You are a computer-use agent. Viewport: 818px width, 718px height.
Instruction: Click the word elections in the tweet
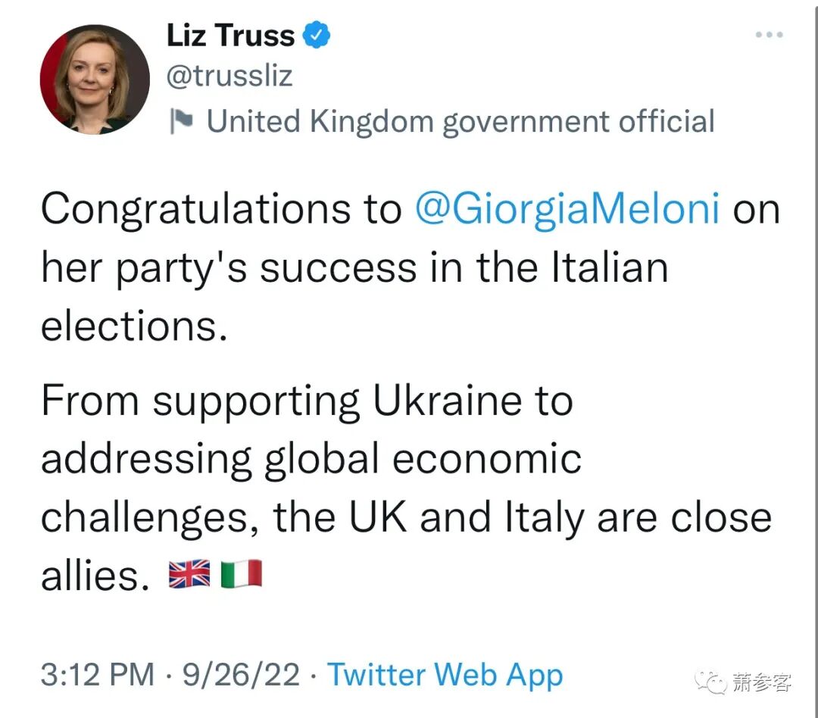tap(133, 326)
